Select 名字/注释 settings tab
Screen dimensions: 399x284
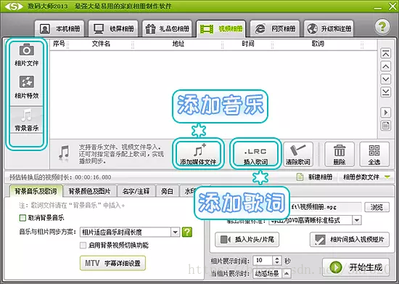point(136,191)
